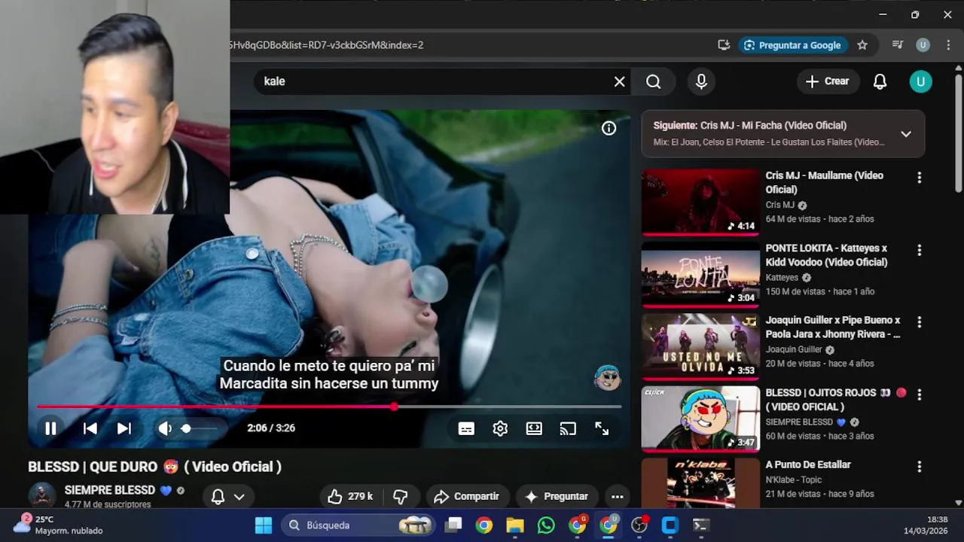Viewport: 964px width, 542px height.
Task: Open options for A Punto De Estallar
Action: [x=919, y=467]
